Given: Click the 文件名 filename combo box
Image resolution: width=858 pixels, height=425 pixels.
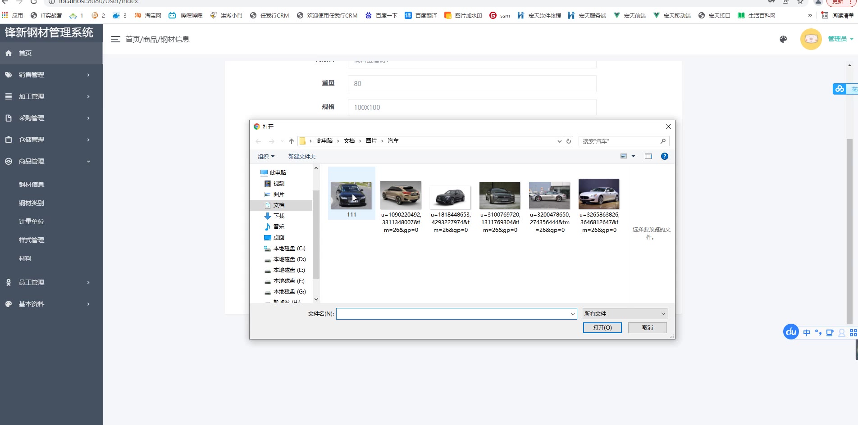Looking at the screenshot, I should coord(456,314).
